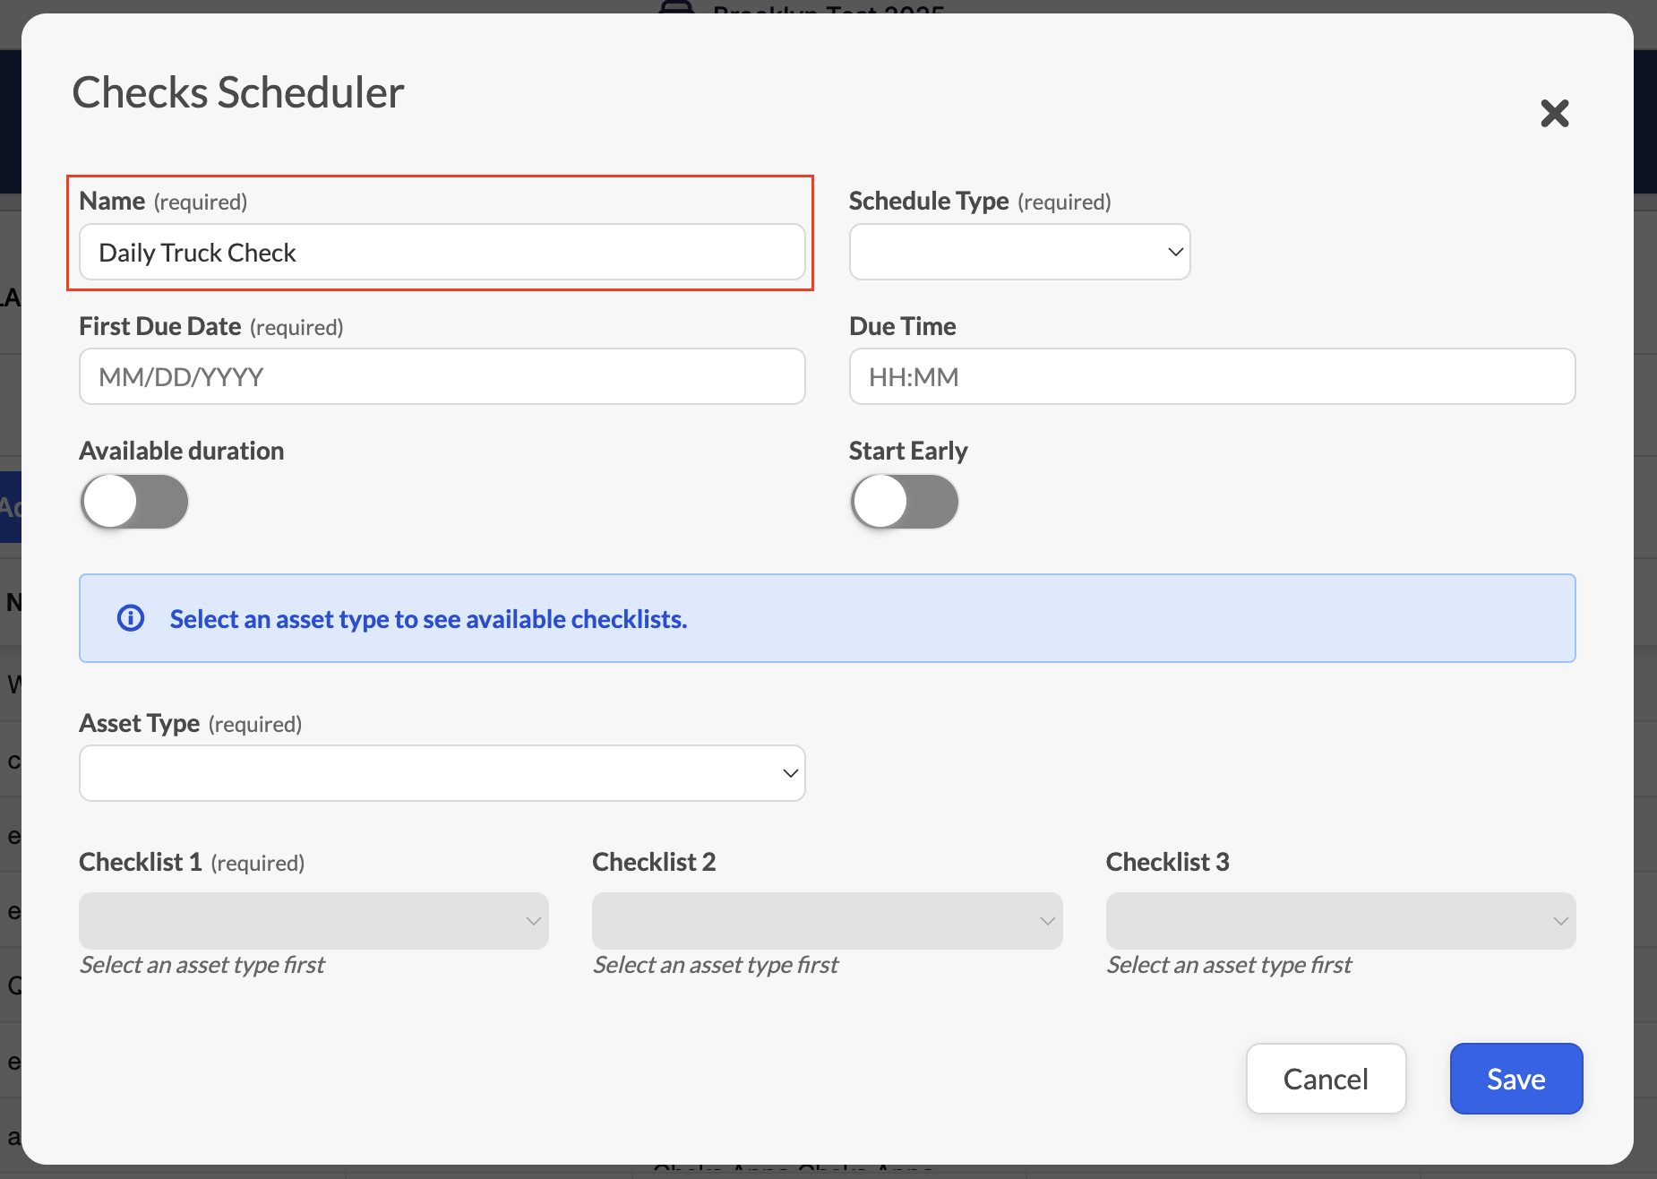
Task: Click the 'Select an asset type first' hint under Checklist 3
Action: (1229, 965)
